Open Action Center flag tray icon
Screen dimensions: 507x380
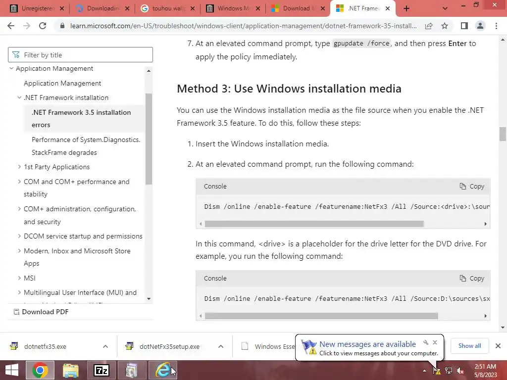[437, 371]
